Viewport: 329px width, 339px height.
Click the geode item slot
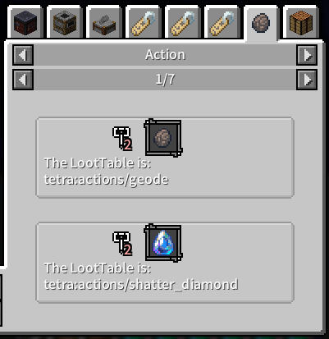163,138
